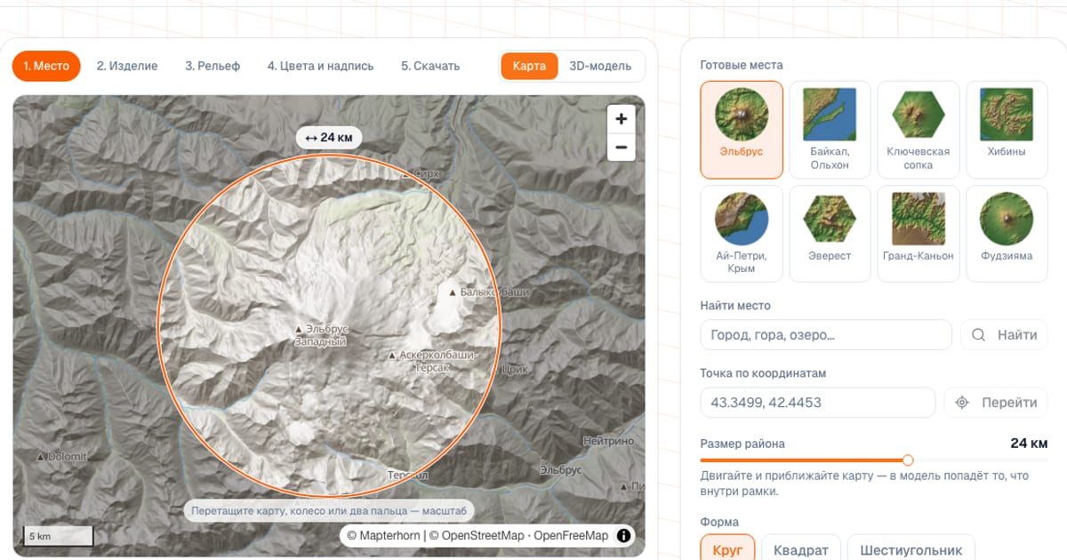Select the Хибины preset location

tap(1007, 130)
